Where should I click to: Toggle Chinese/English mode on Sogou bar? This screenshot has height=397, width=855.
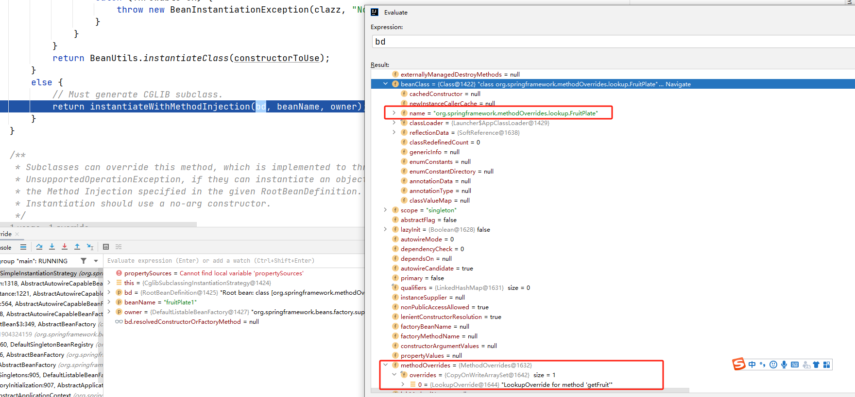(752, 365)
